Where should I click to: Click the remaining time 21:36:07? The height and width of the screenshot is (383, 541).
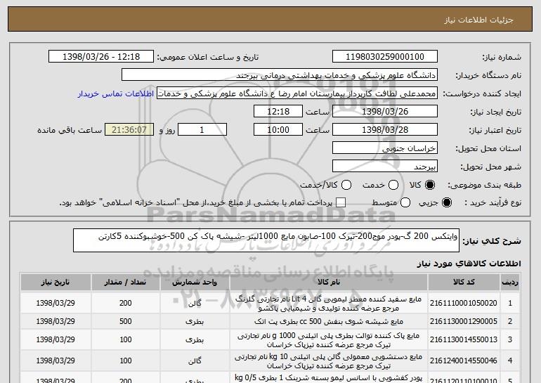tap(129, 130)
